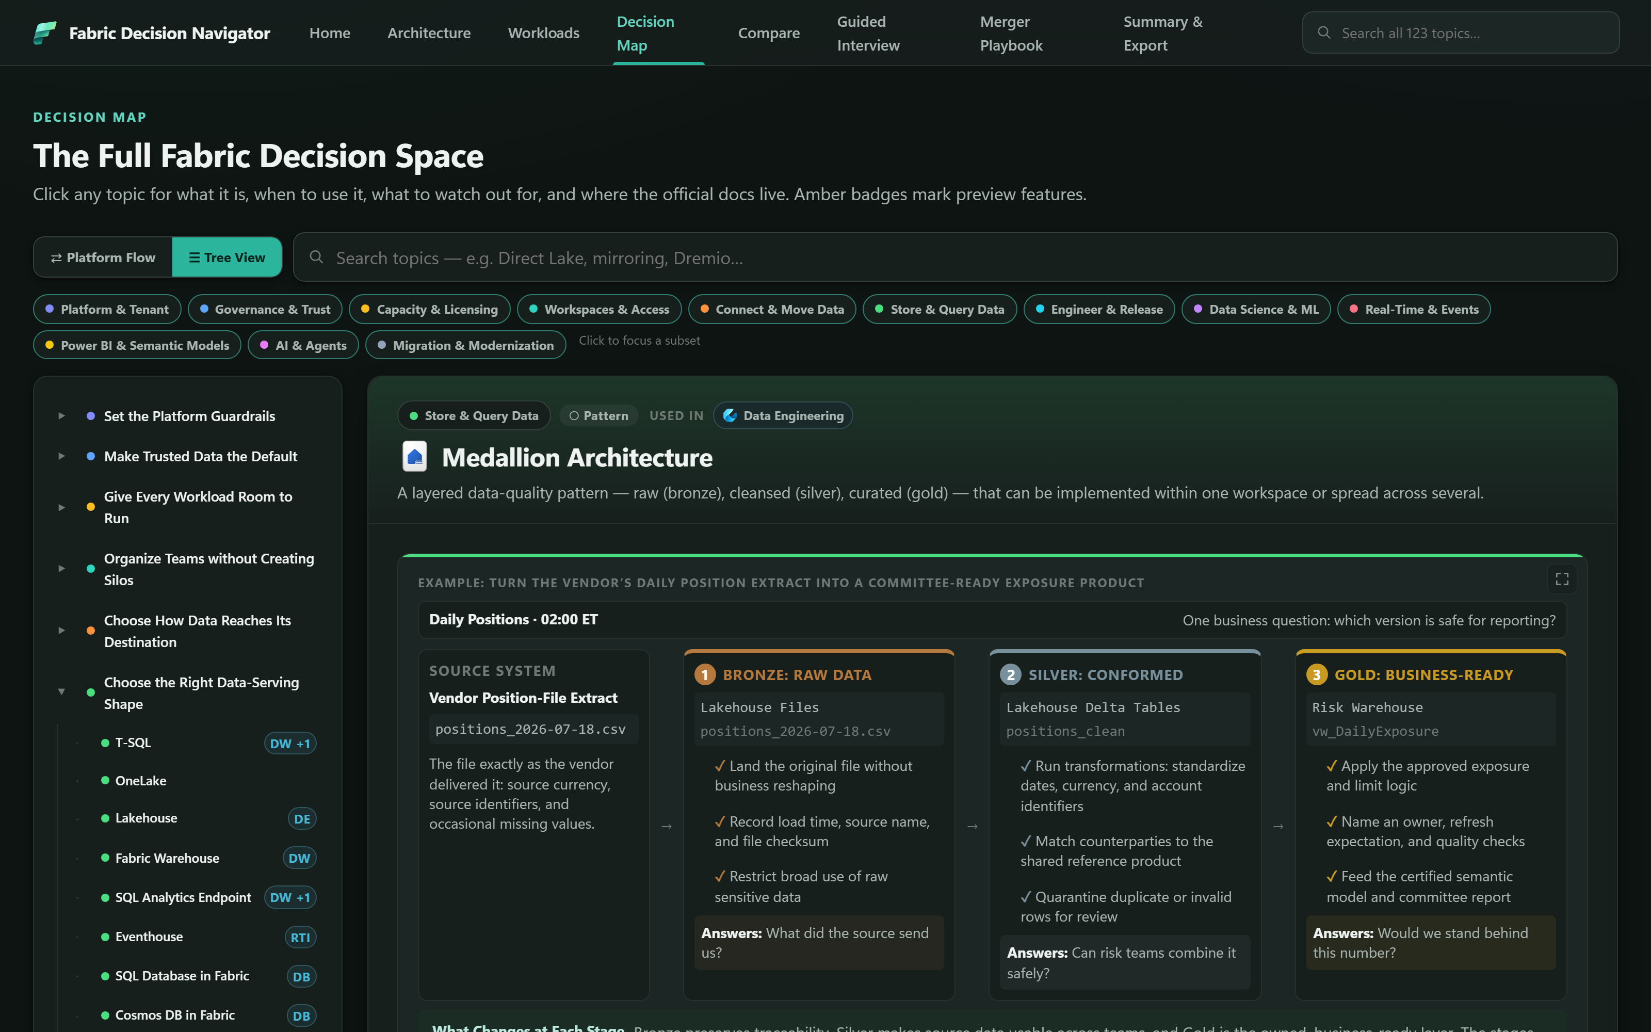This screenshot has height=1032, width=1651.
Task: Click the DW +1 badge next to T-SQL
Action: (290, 743)
